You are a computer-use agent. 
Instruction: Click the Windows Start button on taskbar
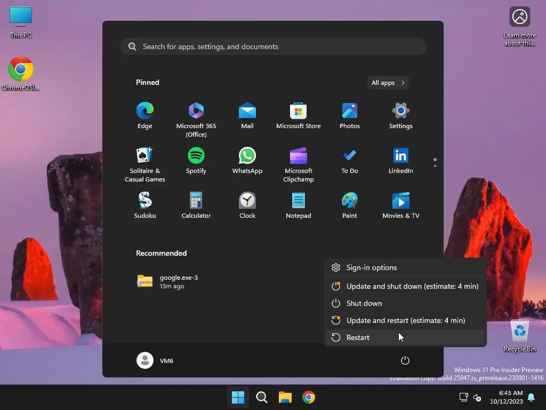238,397
